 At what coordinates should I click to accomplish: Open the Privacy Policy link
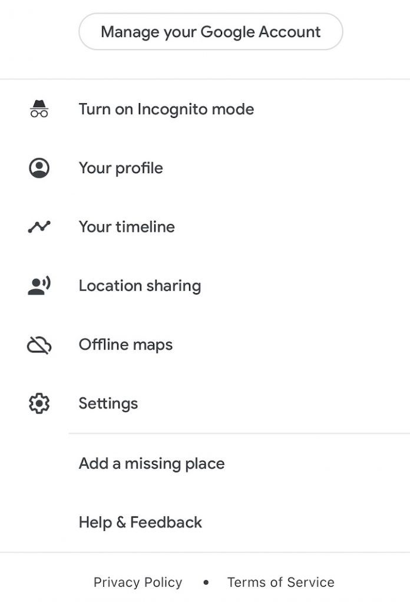pyautogui.click(x=137, y=582)
